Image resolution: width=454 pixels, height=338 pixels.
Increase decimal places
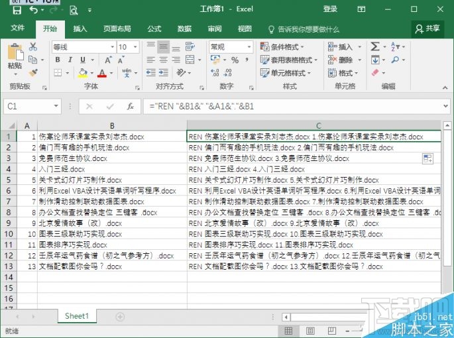[215, 73]
